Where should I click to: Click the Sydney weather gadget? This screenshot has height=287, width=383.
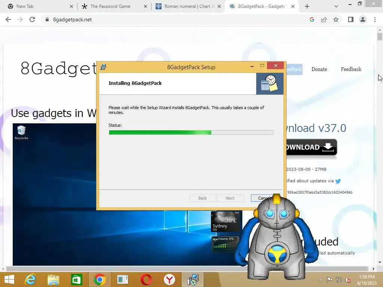tap(226, 221)
